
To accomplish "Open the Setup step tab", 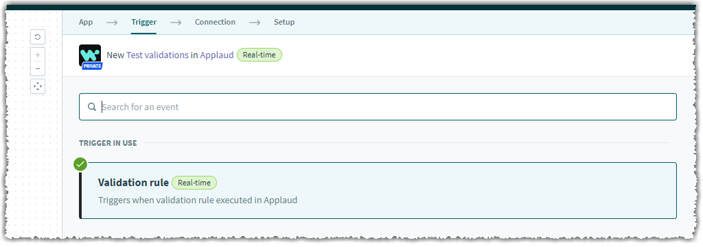I will tap(284, 22).
